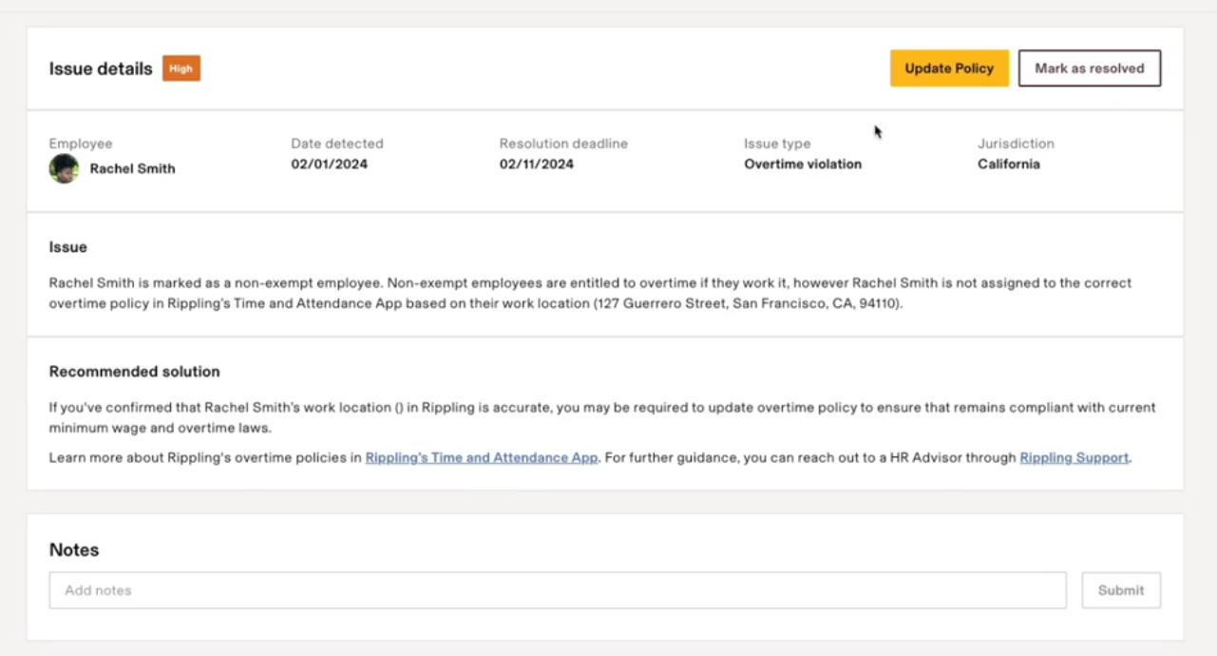This screenshot has height=656, width=1217.
Task: Click the Overtime violation issue type
Action: point(802,164)
